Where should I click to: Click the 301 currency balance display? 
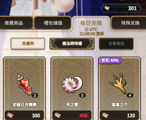121,8
